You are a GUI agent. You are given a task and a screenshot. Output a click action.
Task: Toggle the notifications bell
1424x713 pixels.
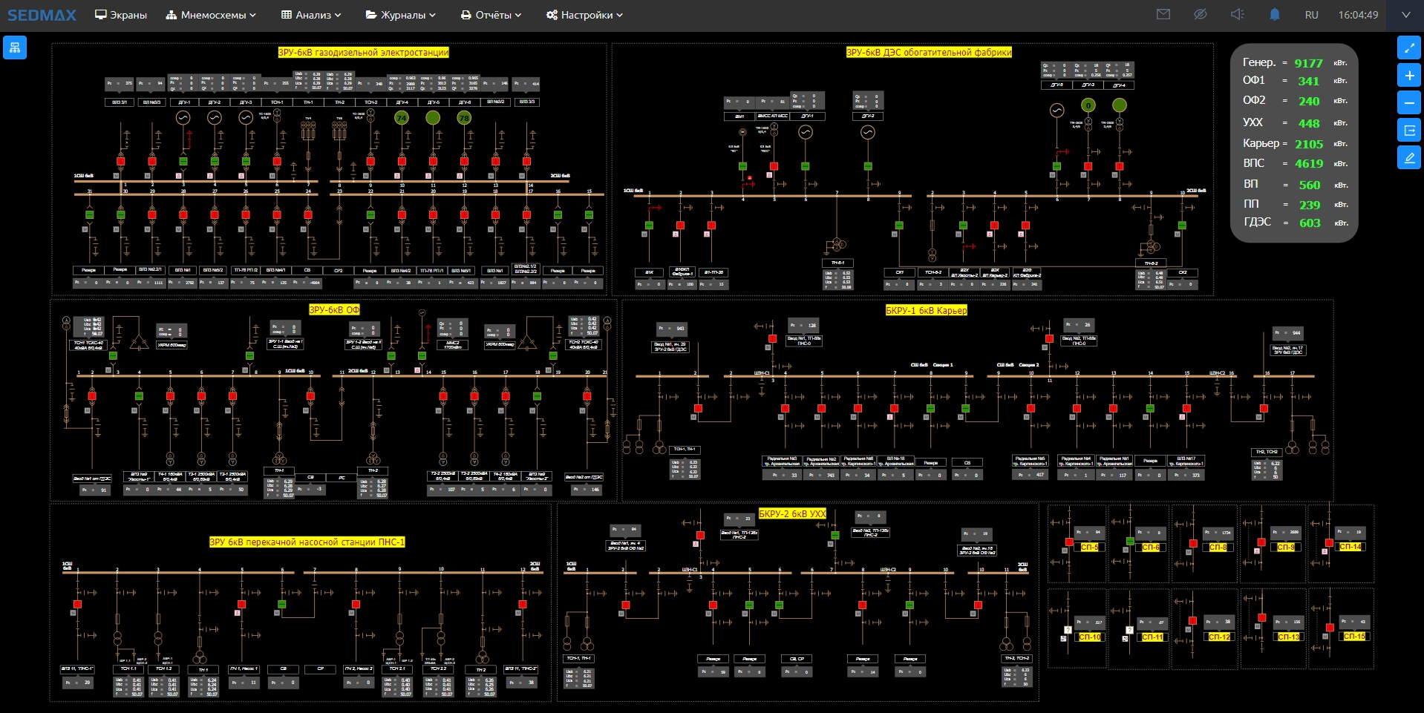pyautogui.click(x=1275, y=15)
